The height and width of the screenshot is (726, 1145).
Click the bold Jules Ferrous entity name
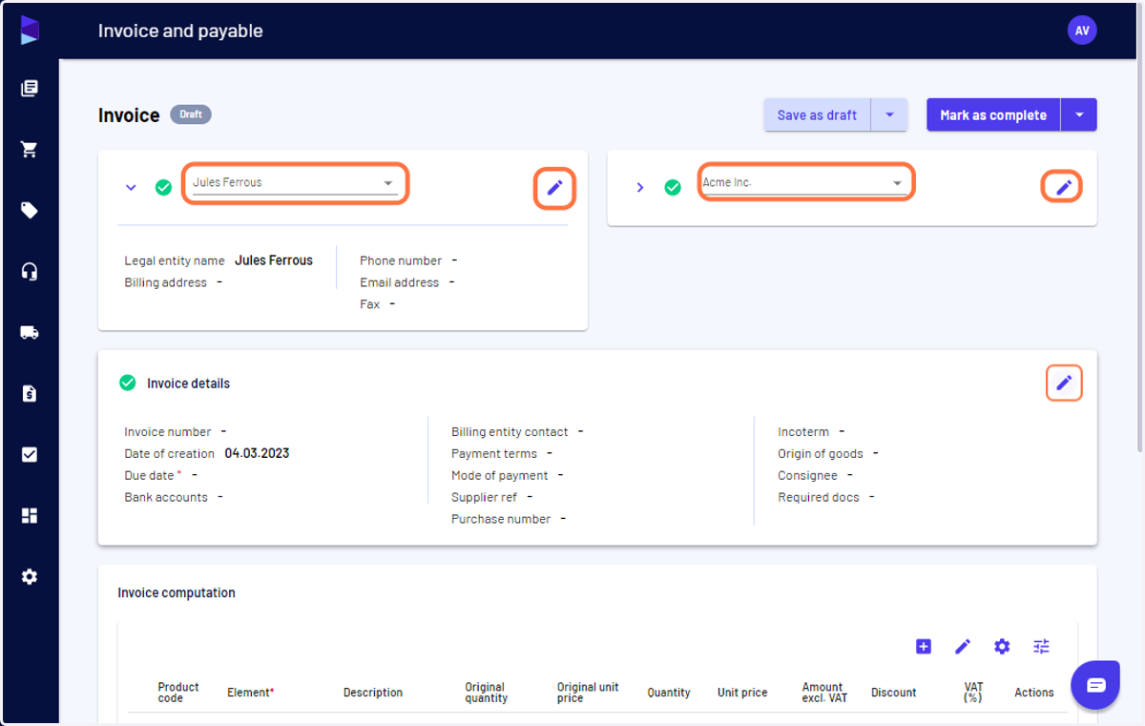pos(274,259)
